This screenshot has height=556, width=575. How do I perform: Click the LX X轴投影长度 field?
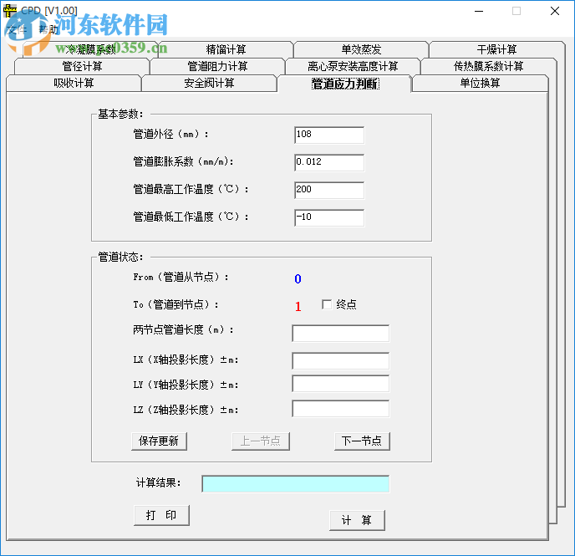pyautogui.click(x=341, y=361)
